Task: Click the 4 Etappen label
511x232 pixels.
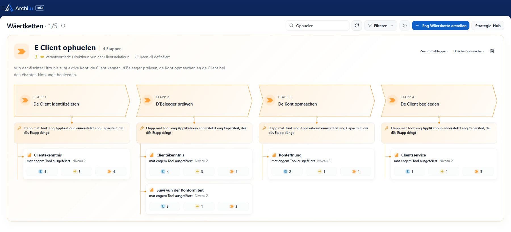Action: 112,49
